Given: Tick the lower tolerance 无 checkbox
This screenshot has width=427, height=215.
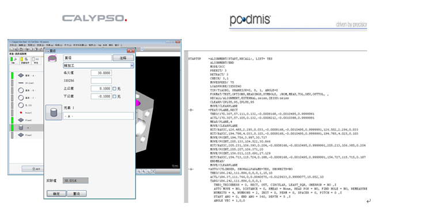Looking at the screenshot, I should coord(114,97).
